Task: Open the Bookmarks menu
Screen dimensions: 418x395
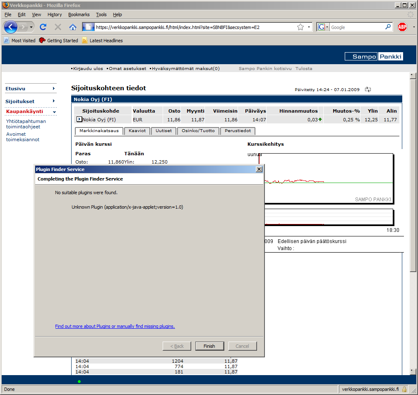Action: point(79,14)
